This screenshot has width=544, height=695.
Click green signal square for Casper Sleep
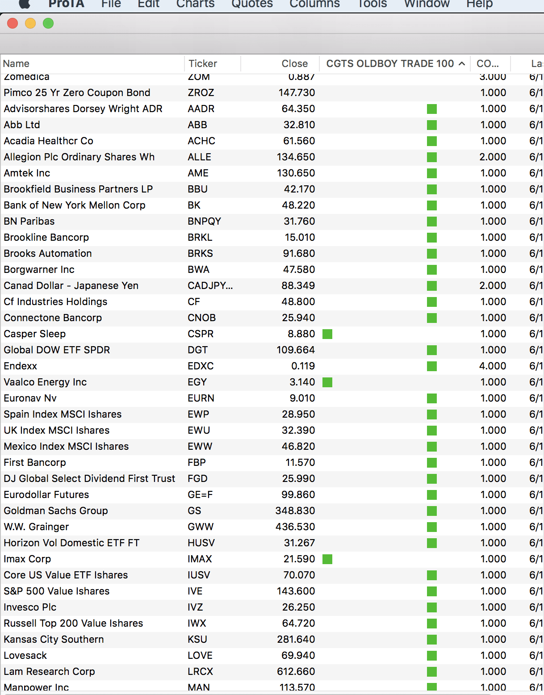327,334
